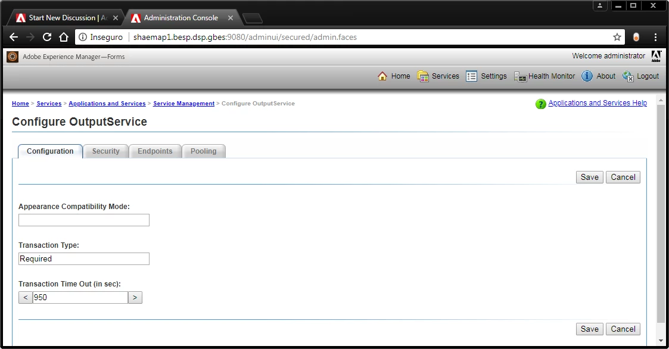Click the Inseguro site info icon
The image size is (669, 349).
point(83,37)
